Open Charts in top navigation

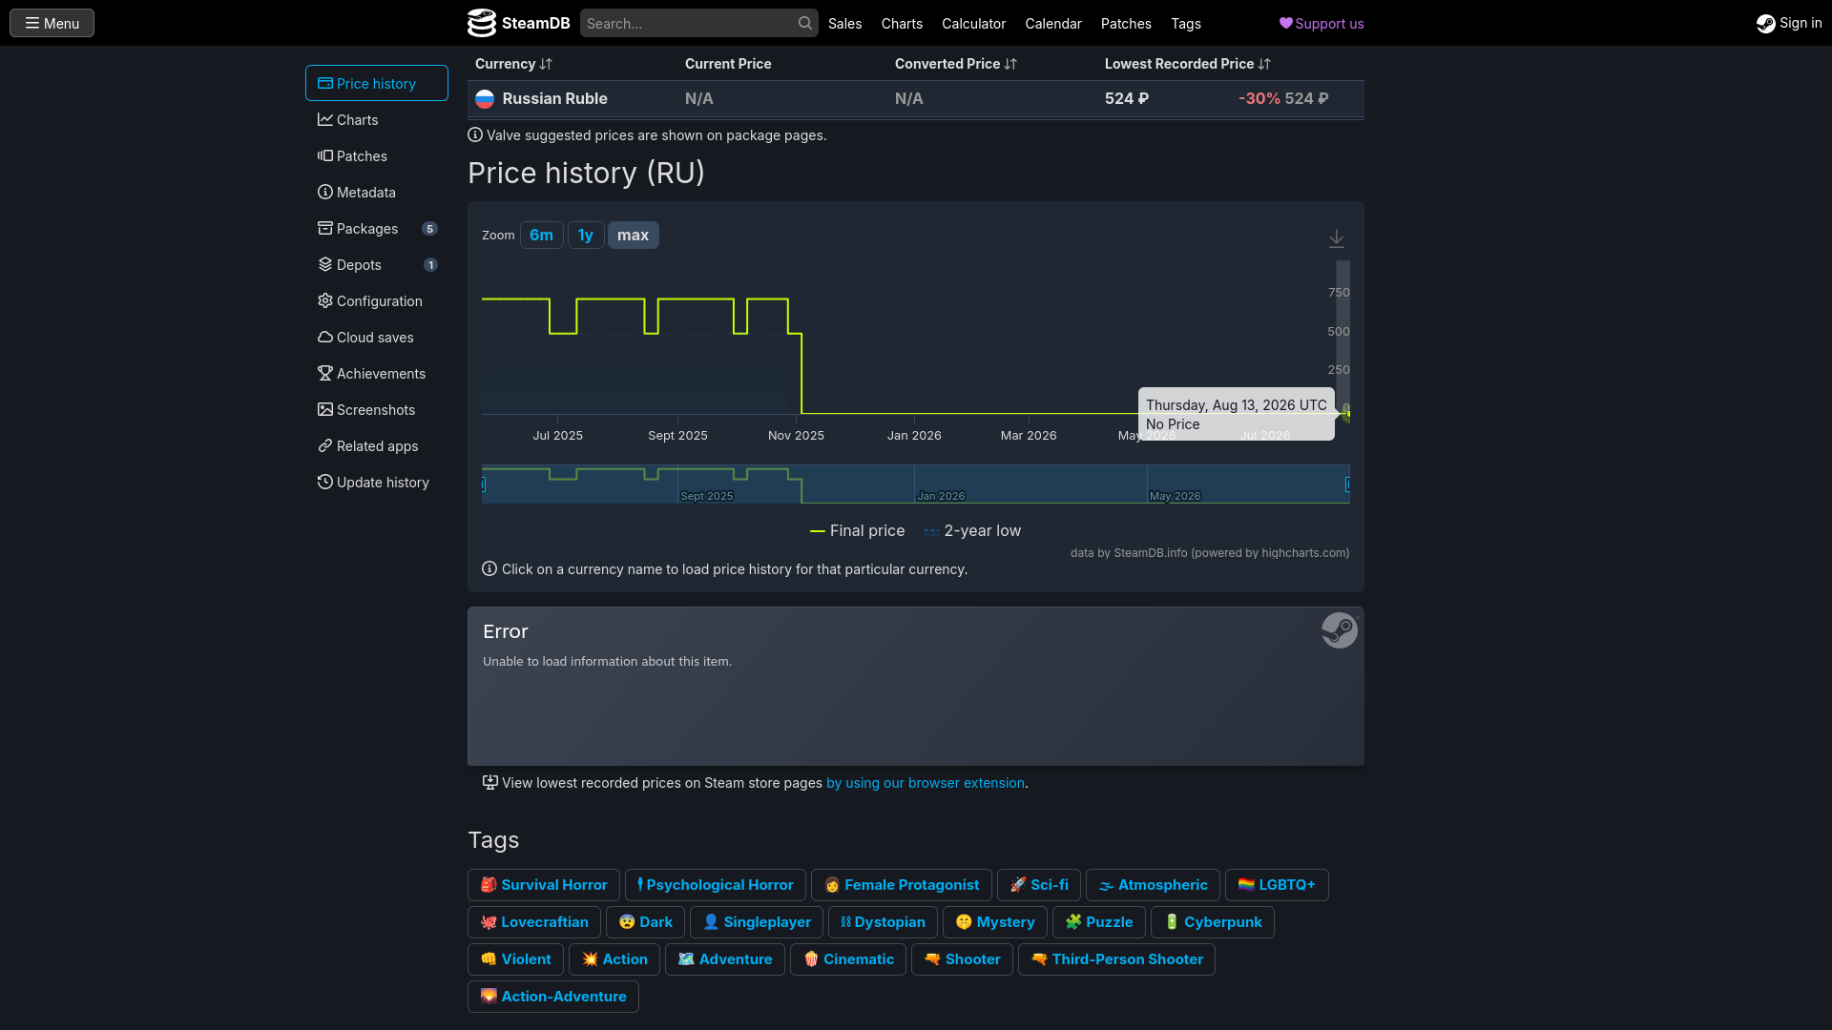click(902, 23)
